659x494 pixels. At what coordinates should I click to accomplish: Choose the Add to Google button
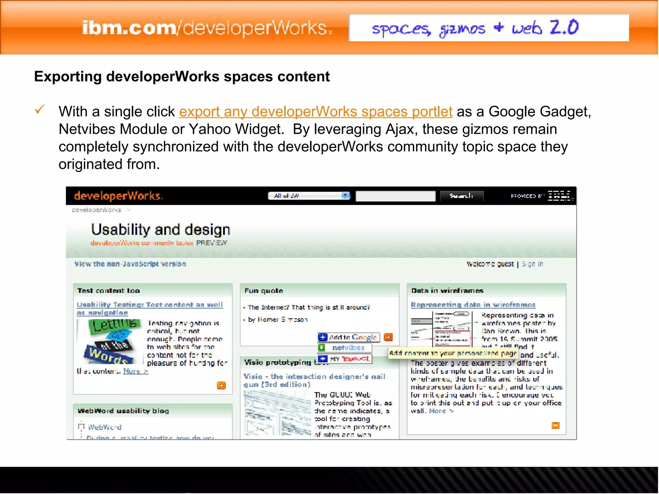pyautogui.click(x=349, y=337)
